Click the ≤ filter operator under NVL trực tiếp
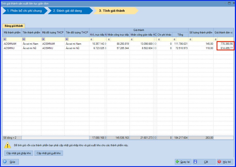The image size is (236, 167). [x=91, y=39]
